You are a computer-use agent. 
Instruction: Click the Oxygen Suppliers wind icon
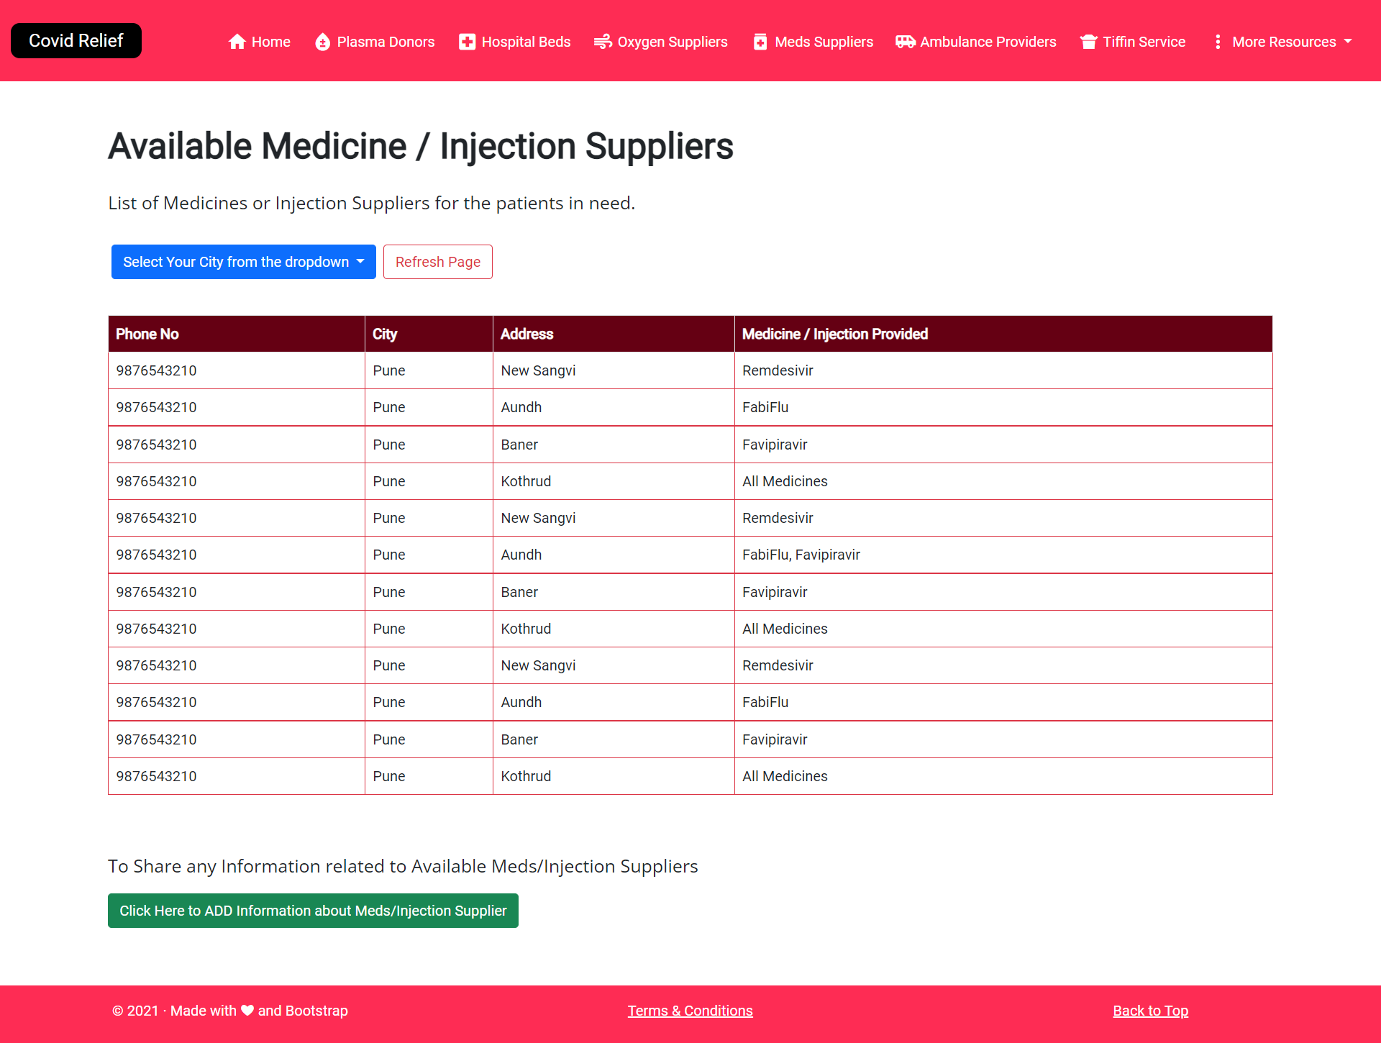coord(603,42)
